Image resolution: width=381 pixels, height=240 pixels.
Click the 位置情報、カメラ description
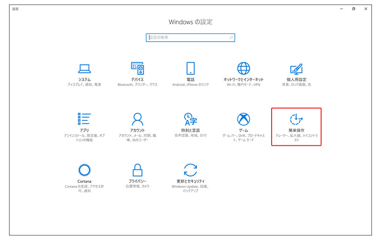click(137, 186)
